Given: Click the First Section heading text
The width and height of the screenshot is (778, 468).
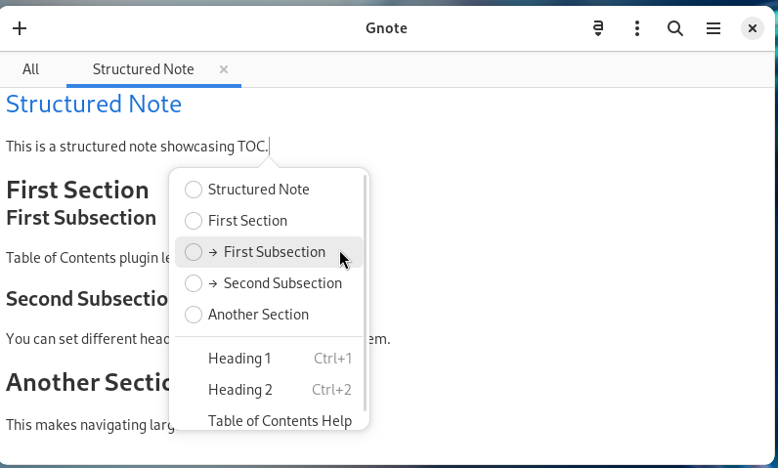Looking at the screenshot, I should [x=77, y=190].
